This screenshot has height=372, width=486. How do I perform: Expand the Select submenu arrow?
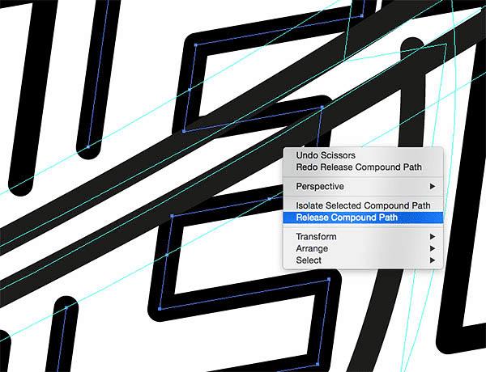coord(433,260)
